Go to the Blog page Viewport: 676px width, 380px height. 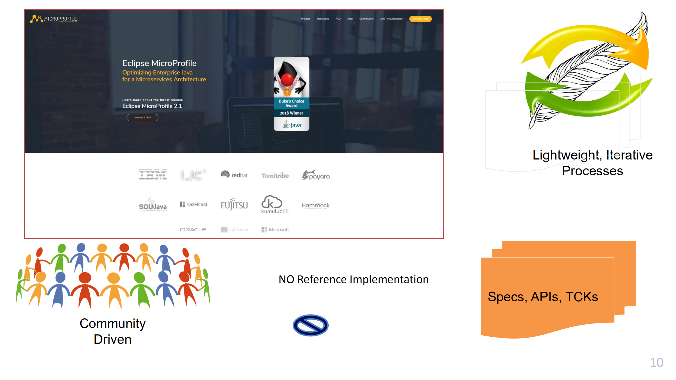click(350, 19)
